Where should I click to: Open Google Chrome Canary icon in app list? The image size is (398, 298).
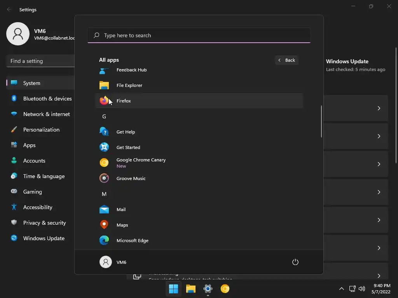[104, 163]
